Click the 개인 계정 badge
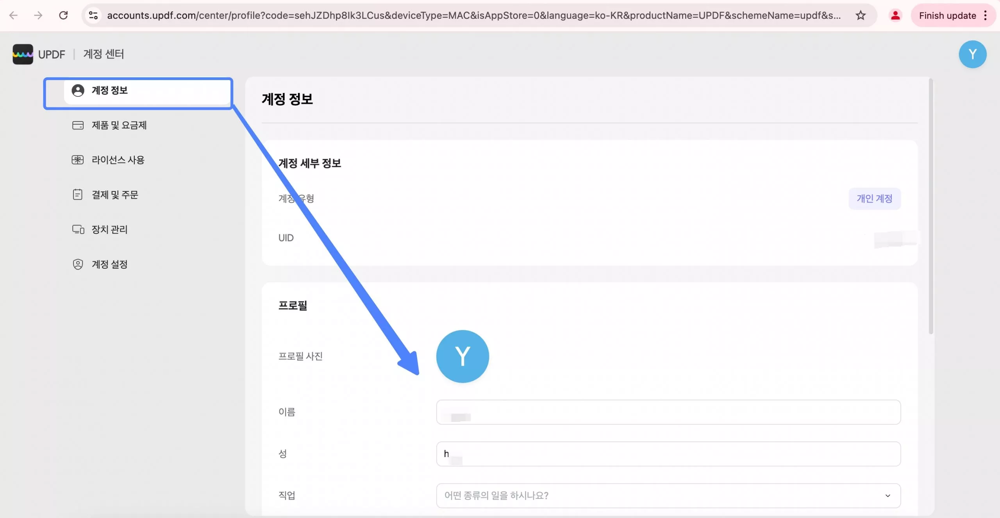Viewport: 1000px width, 518px height. 874,199
